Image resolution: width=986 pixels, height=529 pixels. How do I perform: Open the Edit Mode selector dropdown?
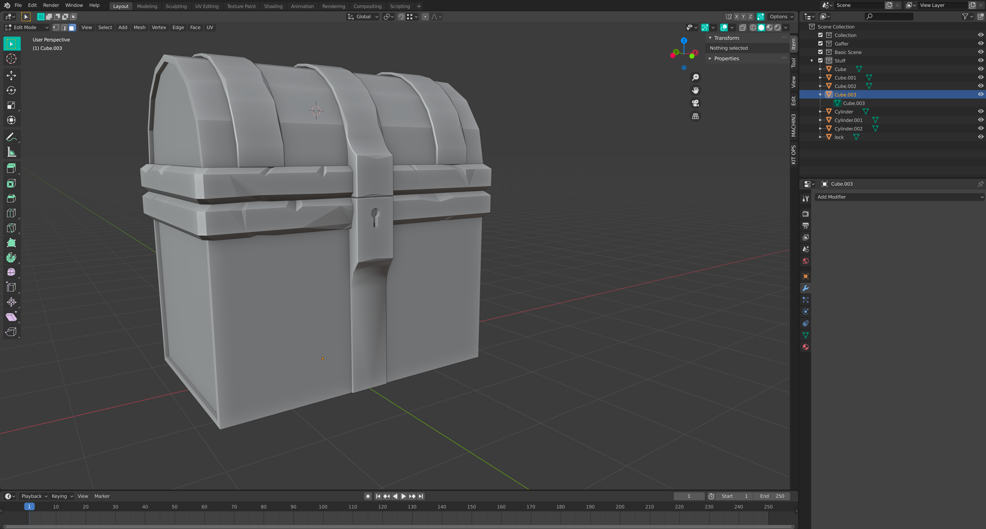click(x=26, y=27)
